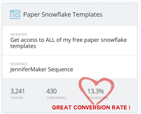Click the SUBSCRIBERS label
This screenshot has height=114, width=141.
click(x=56, y=98)
